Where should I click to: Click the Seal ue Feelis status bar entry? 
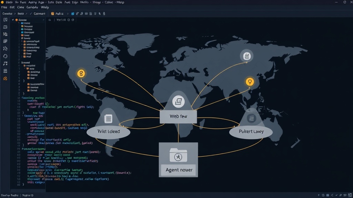click(x=10, y=195)
